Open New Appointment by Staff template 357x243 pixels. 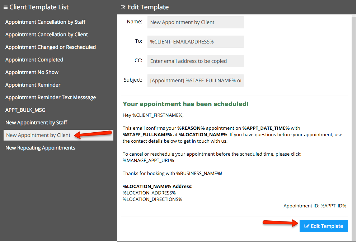point(36,123)
